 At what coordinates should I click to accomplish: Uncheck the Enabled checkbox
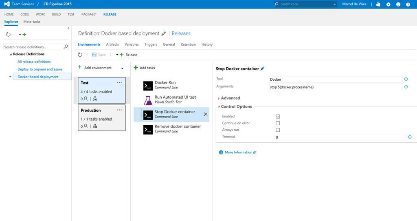(x=278, y=117)
